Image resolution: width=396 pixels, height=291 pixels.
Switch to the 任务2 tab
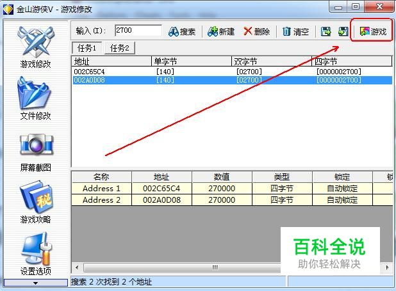[120, 48]
